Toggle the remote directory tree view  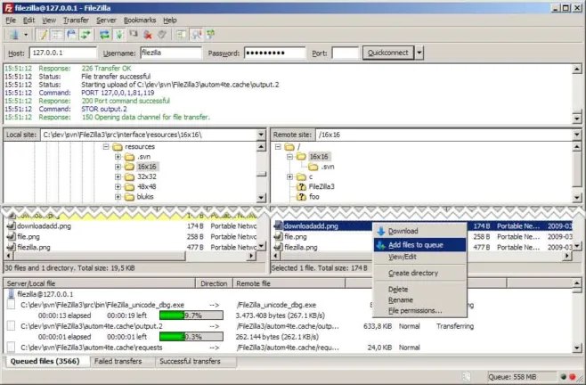(x=71, y=35)
